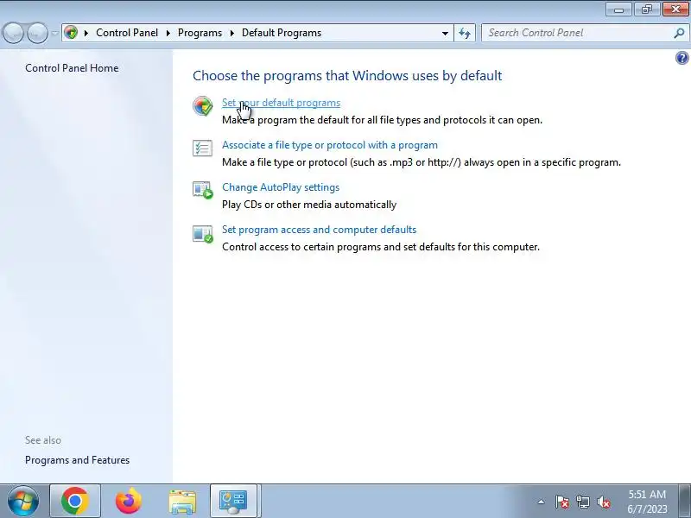Launch Google Chrome from the taskbar

coord(75,501)
